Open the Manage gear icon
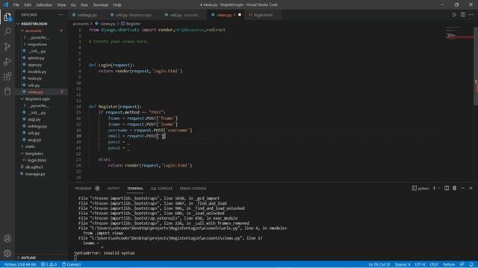The width and height of the screenshot is (478, 268). click(7, 253)
